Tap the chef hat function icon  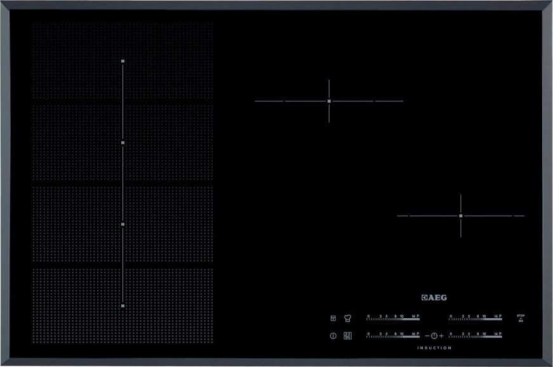(347, 318)
